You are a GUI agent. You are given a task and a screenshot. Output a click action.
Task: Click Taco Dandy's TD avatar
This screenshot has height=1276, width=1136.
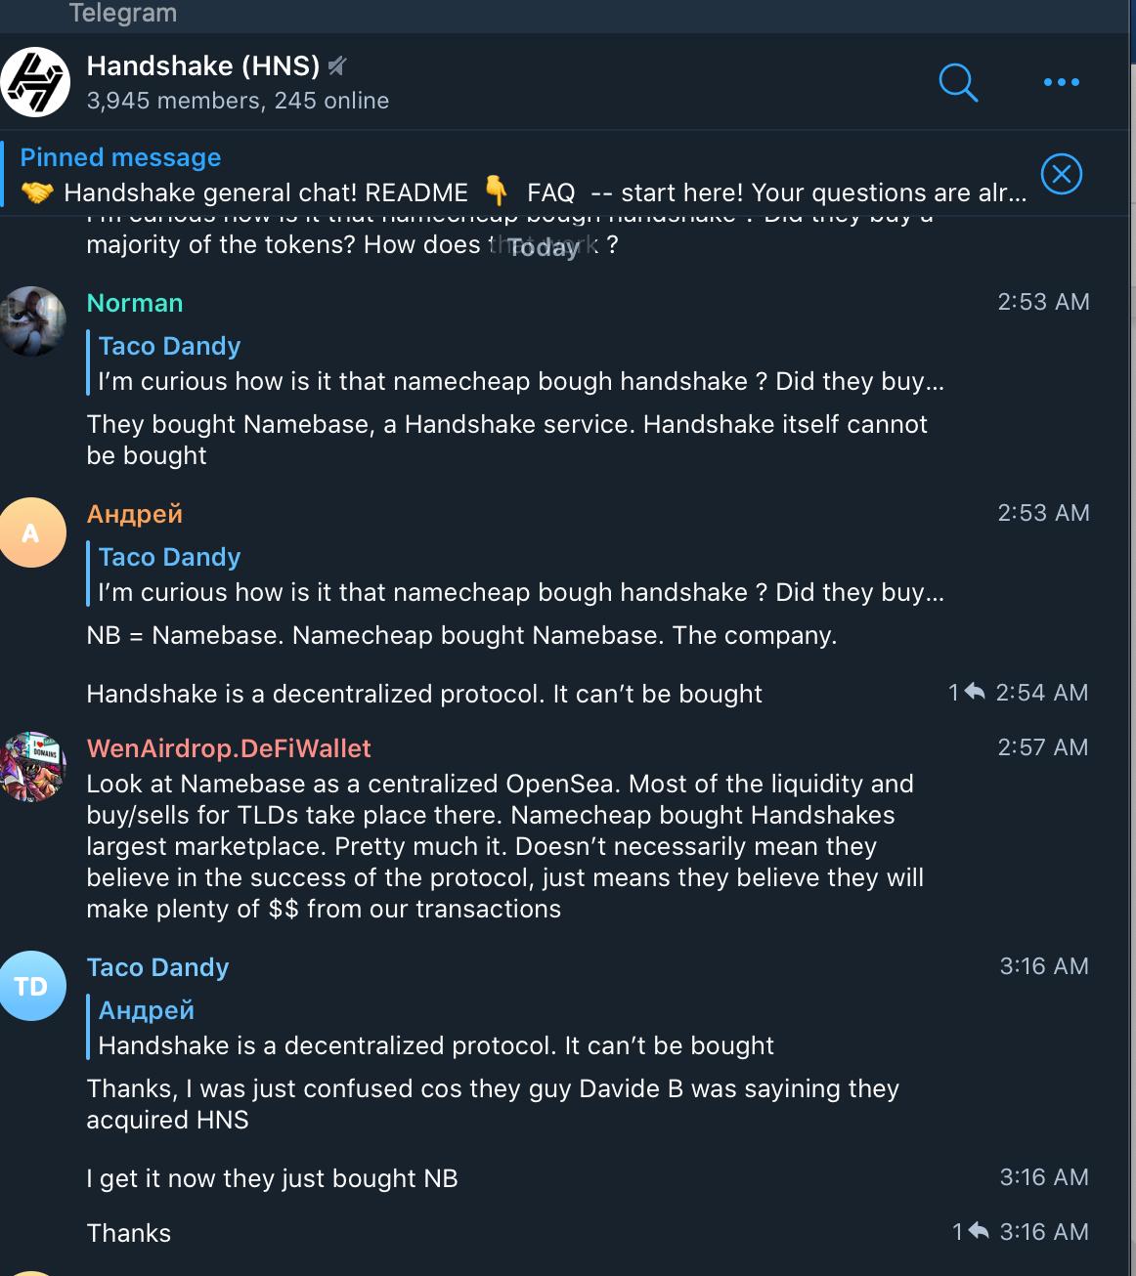click(33, 986)
